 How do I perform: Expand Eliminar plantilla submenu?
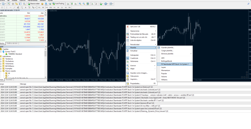168,54
